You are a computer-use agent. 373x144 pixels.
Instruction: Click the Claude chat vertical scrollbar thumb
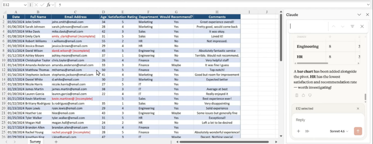[365, 97]
